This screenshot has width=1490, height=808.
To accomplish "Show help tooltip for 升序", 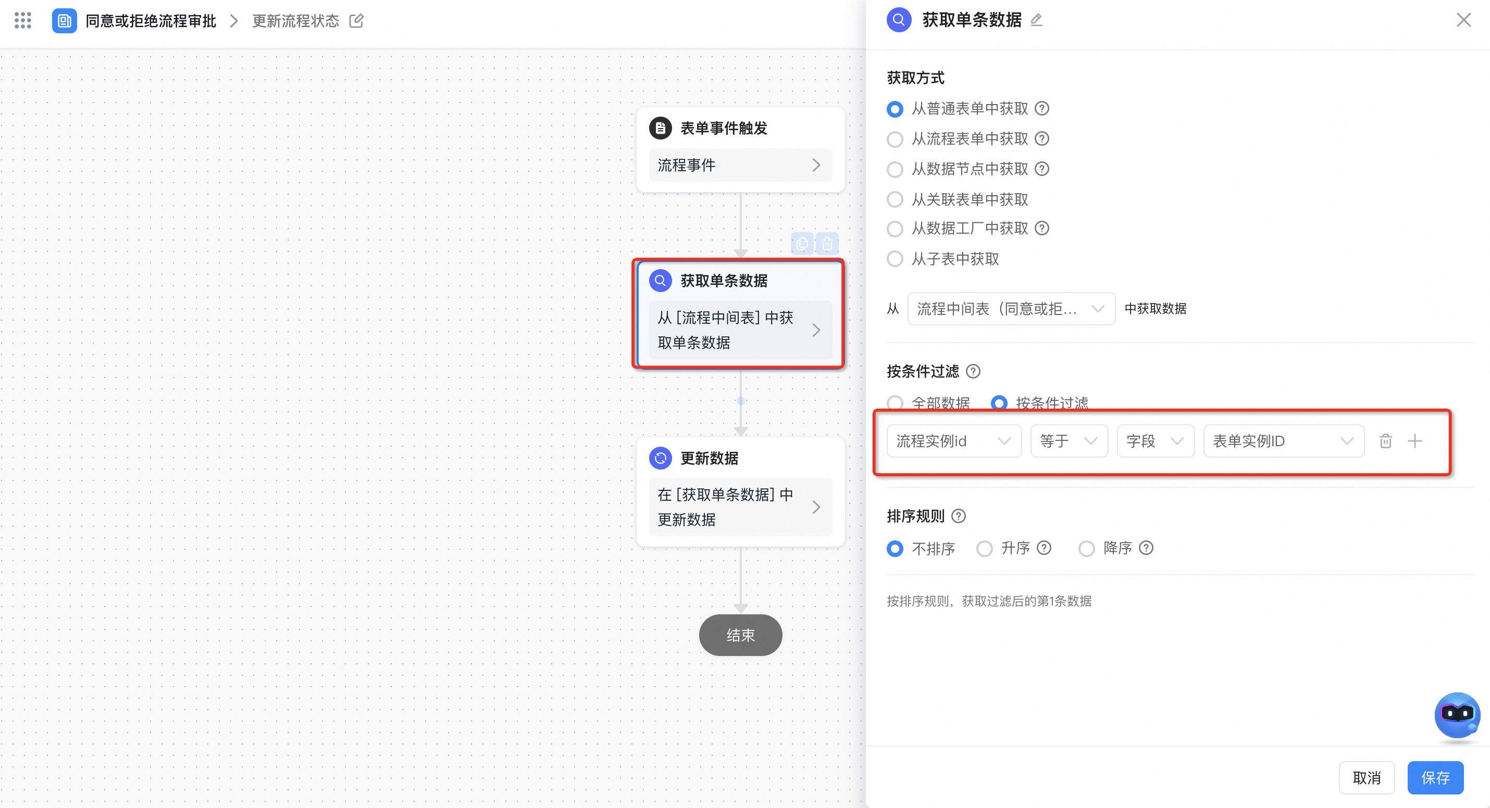I will pyautogui.click(x=1044, y=547).
